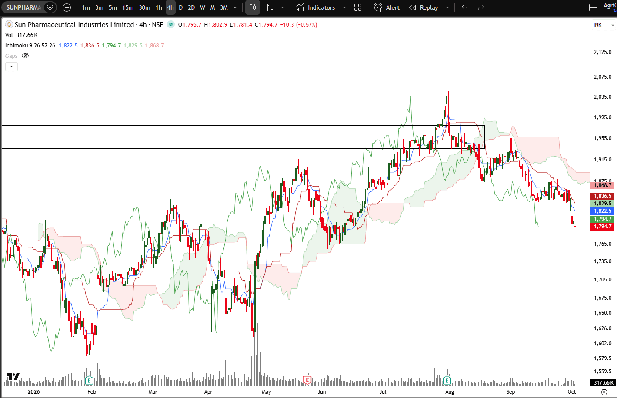Select the D daily timeframe

181,7
